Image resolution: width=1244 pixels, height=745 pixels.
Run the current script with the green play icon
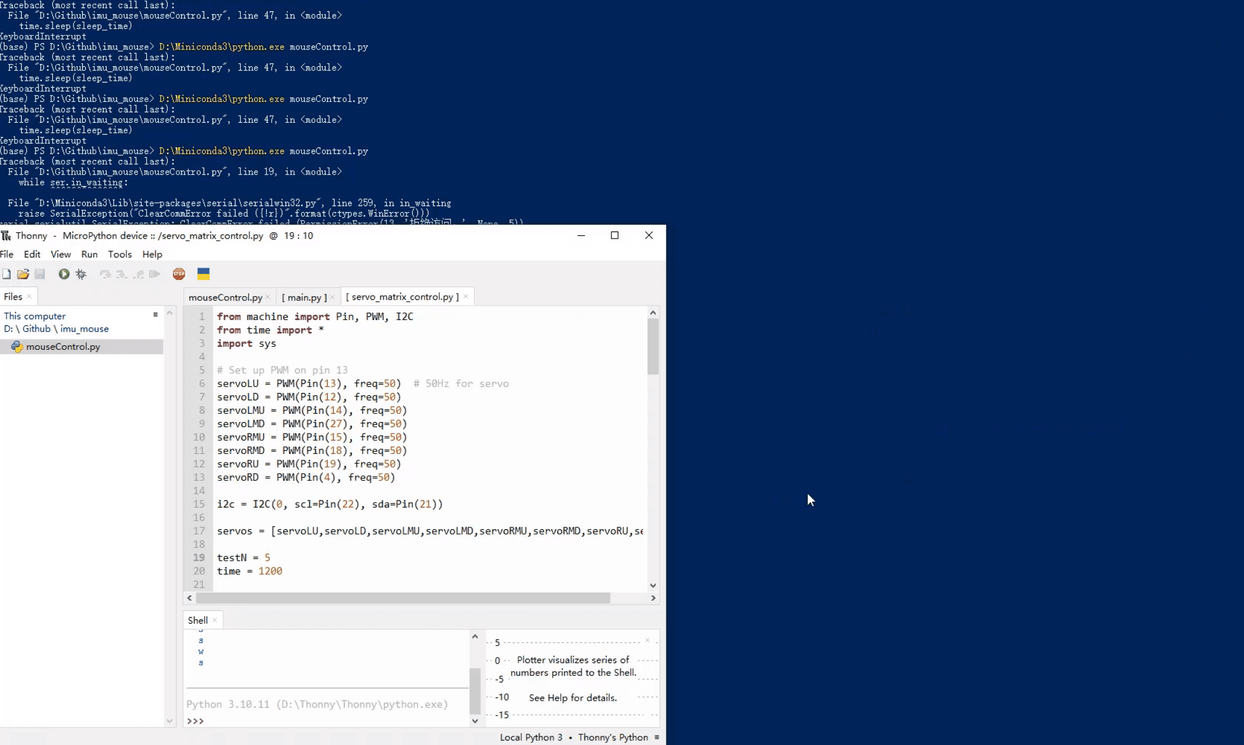pyautogui.click(x=64, y=274)
